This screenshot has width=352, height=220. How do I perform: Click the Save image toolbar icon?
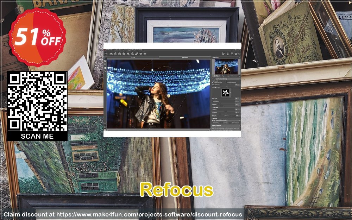point(115,54)
